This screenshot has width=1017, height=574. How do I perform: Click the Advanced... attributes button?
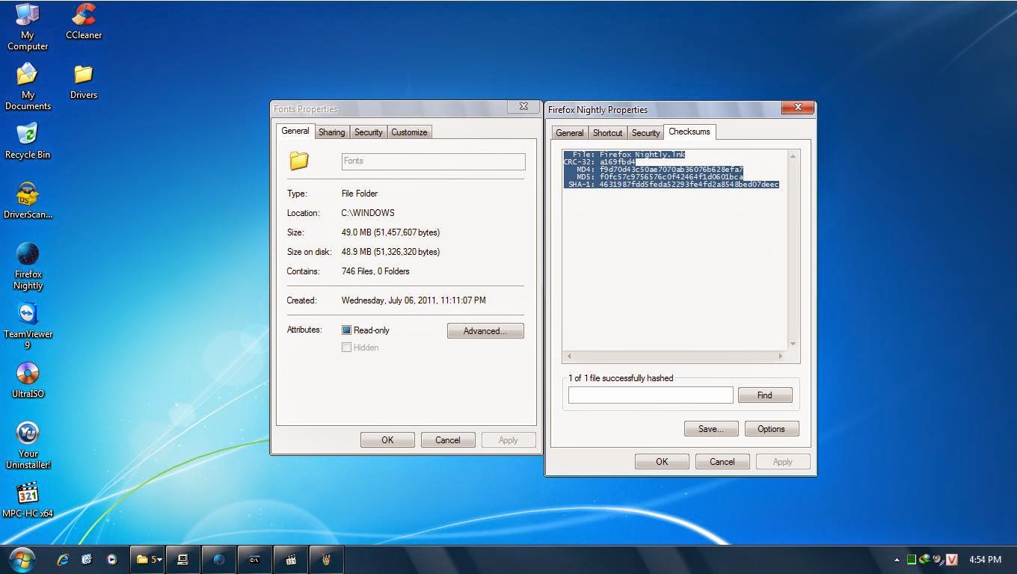click(485, 331)
